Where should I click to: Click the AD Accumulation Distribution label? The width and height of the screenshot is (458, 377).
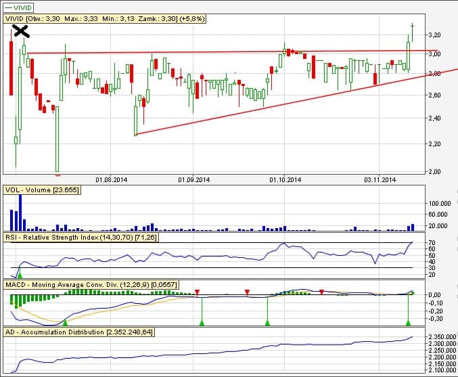tap(79, 332)
